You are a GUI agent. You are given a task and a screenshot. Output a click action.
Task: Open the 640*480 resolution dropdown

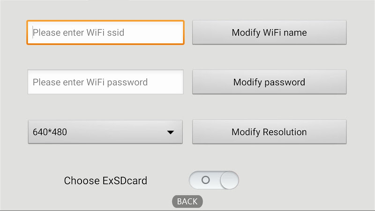[105, 132]
